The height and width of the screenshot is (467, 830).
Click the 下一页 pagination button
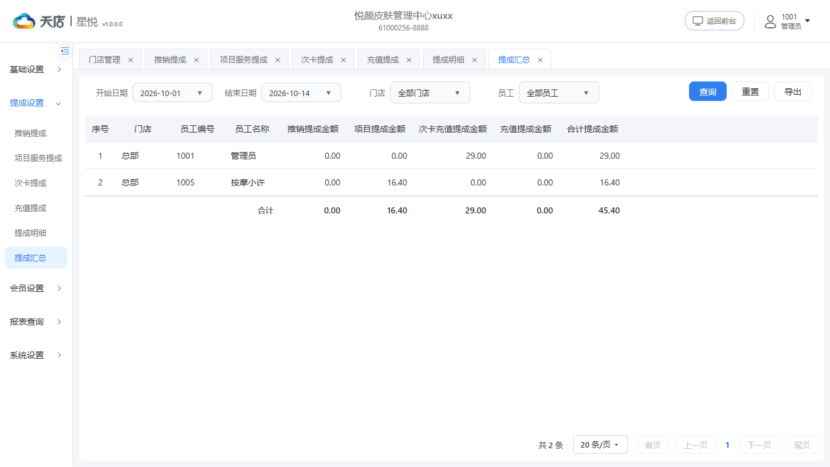click(x=759, y=445)
